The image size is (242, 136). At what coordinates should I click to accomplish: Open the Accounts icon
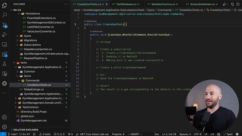click(4, 117)
